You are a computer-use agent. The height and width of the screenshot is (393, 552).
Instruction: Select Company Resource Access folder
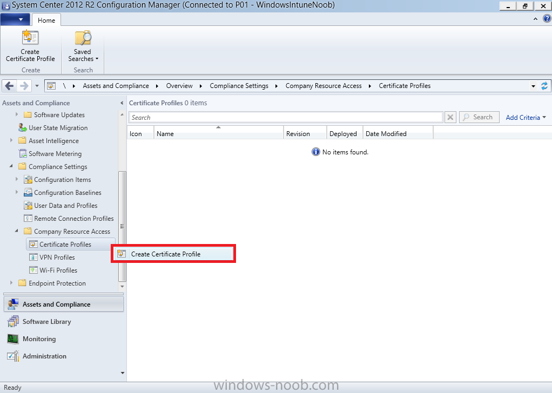click(67, 232)
